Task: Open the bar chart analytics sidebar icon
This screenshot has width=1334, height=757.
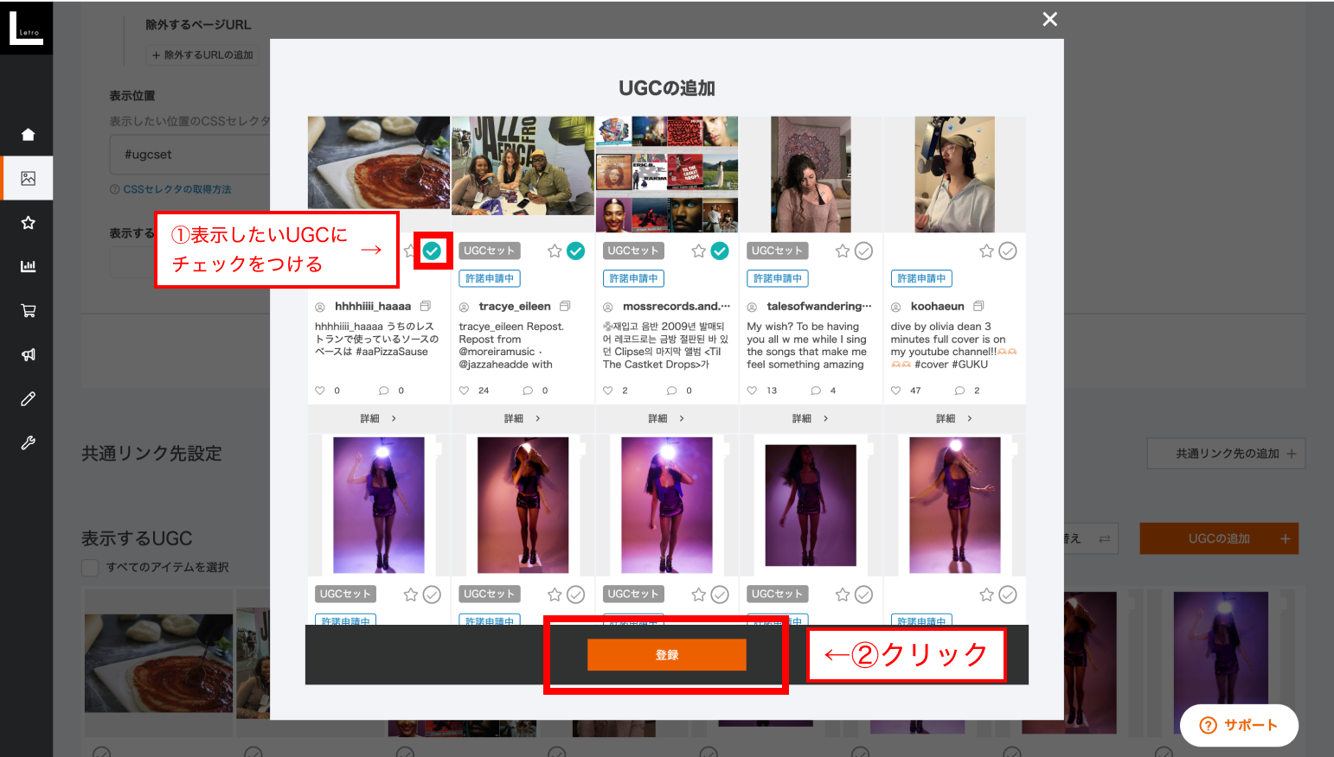Action: coord(28,266)
